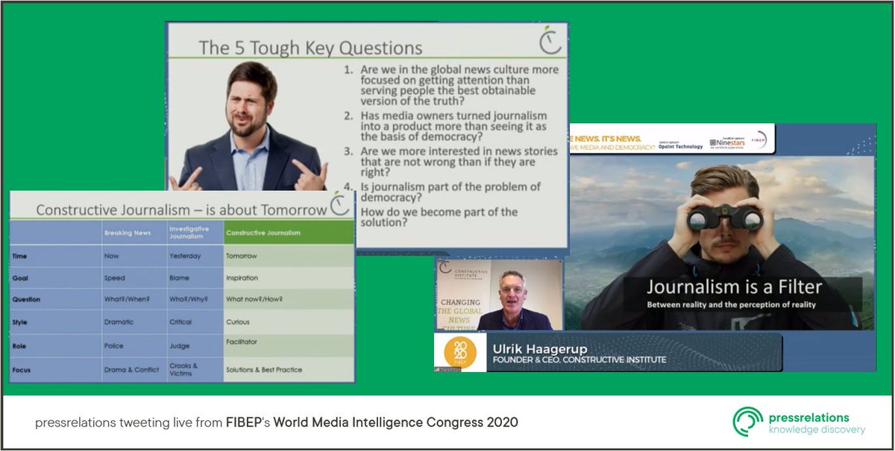Image resolution: width=895 pixels, height=451 pixels.
Task: Click the "Goal" row label
Action: [x=20, y=277]
